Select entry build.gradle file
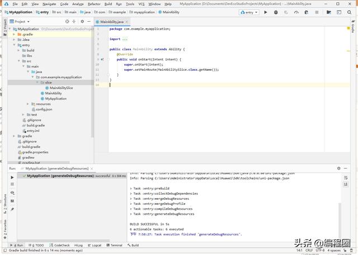 point(34,126)
